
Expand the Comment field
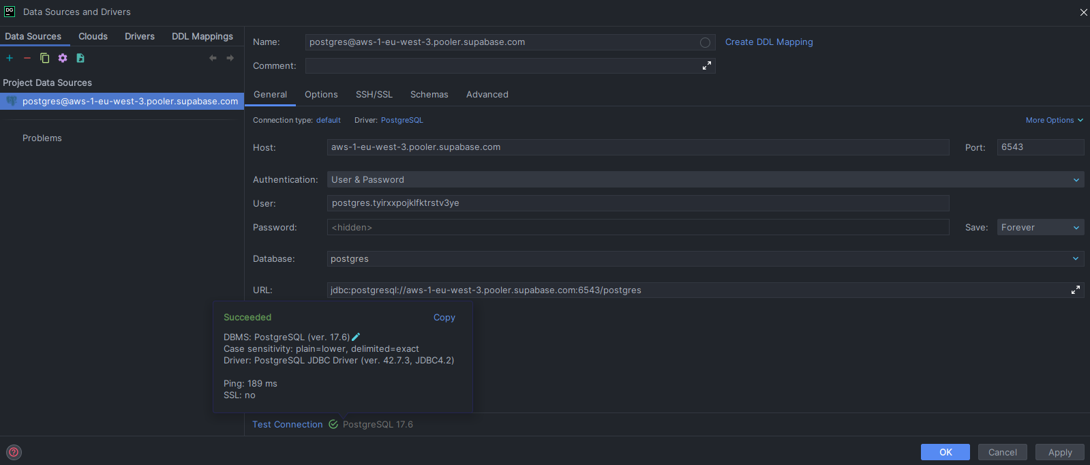(x=707, y=65)
